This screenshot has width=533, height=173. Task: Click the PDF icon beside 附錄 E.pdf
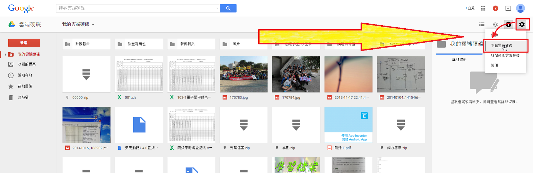(329, 148)
